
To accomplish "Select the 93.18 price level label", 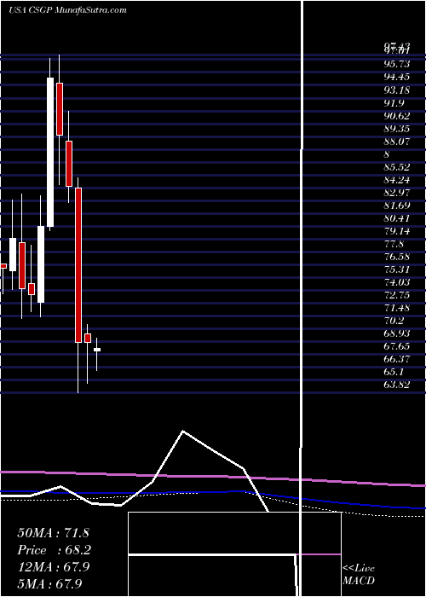I will coord(397,90).
